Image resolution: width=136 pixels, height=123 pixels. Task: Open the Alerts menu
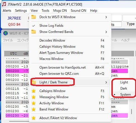(x=7, y=11)
